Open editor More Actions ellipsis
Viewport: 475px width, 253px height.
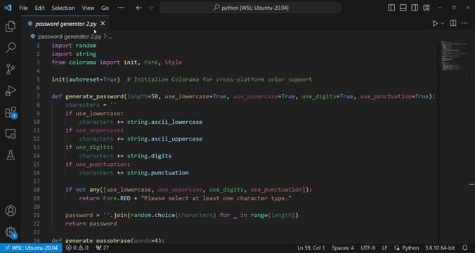(x=464, y=23)
